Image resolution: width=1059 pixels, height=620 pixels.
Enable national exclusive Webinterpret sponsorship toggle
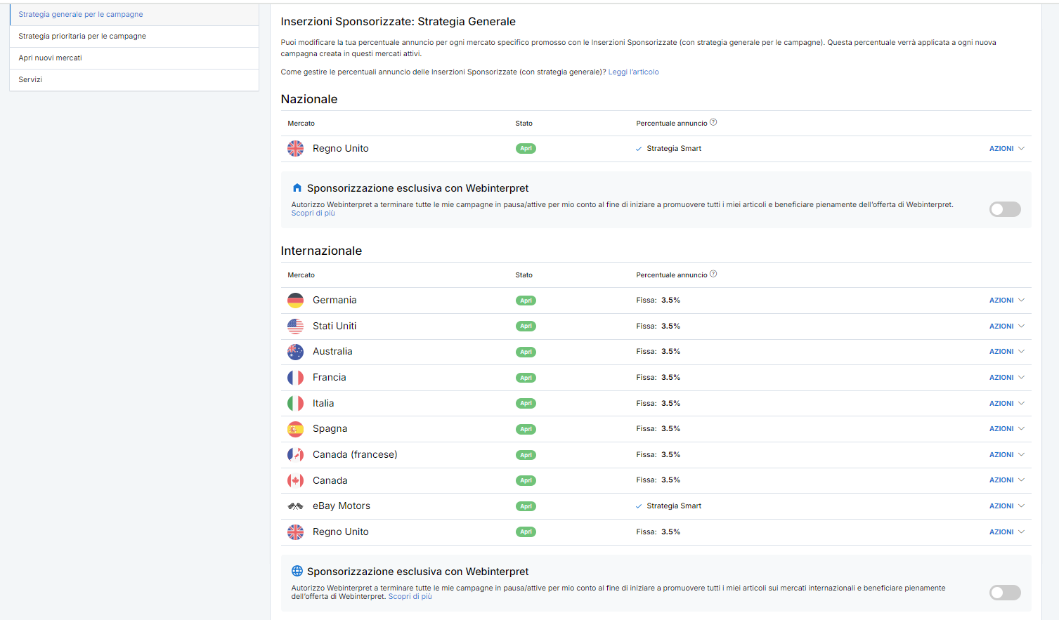(1005, 209)
